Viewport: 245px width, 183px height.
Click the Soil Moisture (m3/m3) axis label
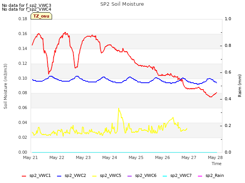5,86
